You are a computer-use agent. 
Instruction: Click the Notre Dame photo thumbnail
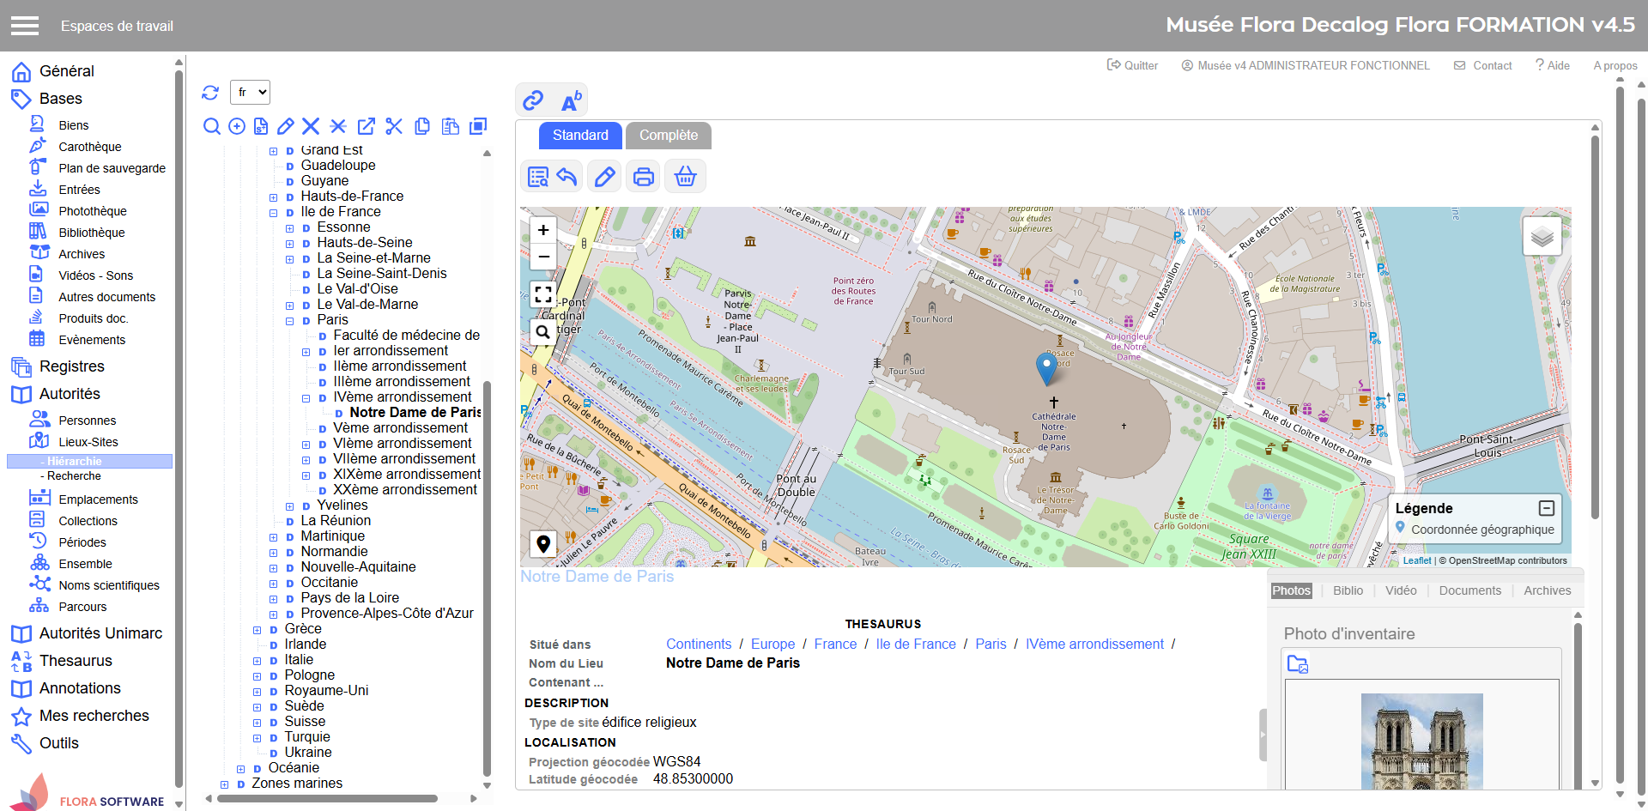pyautogui.click(x=1421, y=740)
